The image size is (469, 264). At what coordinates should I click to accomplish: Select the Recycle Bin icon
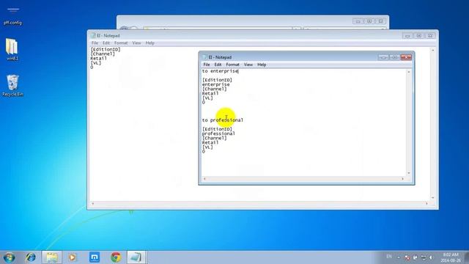pyautogui.click(x=12, y=86)
